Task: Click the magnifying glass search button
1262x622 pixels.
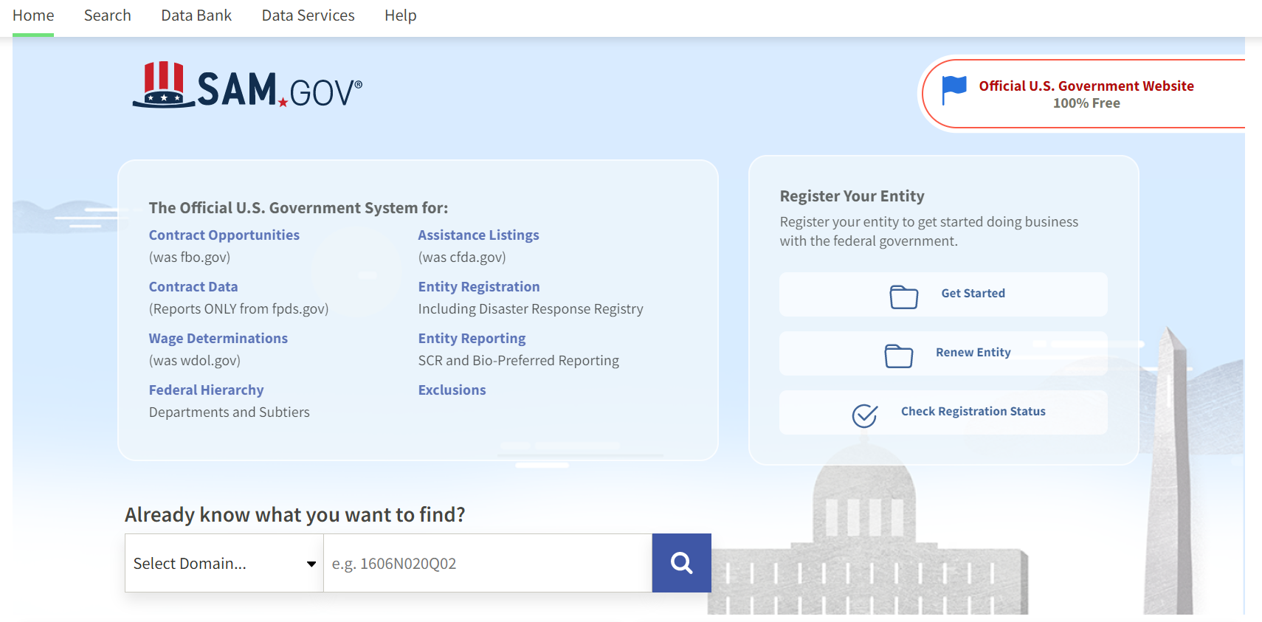Action: (681, 563)
